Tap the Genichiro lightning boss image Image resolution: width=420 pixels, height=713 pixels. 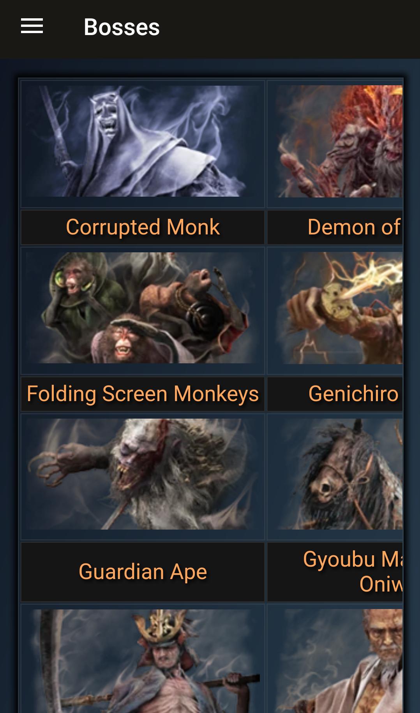[x=339, y=308]
